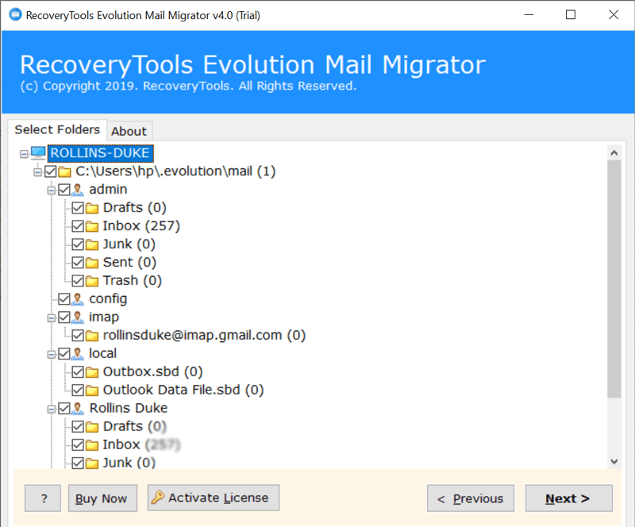The height and width of the screenshot is (527, 635).
Task: Select the 'rollinsduke@imap.gmail.com (0)' row
Action: pyautogui.click(x=204, y=336)
